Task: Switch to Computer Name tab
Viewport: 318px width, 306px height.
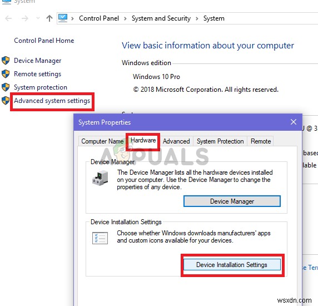Action: click(102, 141)
